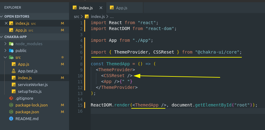This screenshot has width=265, height=130.
Task: Click the git icon beside .gitignore
Action: (x=11, y=98)
